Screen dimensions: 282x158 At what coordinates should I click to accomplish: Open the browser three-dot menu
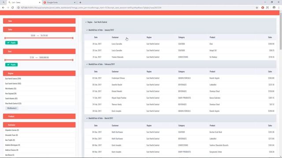[x=279, y=8]
